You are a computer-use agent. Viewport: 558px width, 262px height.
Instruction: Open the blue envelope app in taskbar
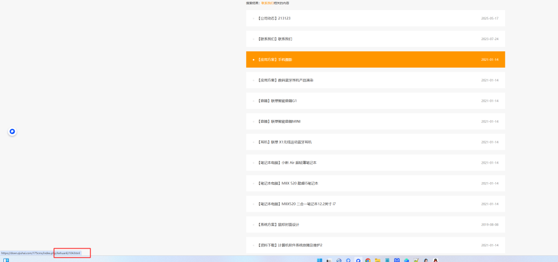[397, 260]
